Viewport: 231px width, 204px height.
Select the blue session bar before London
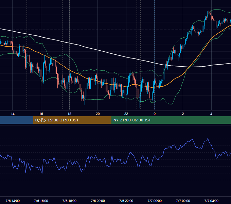pyautogui.click(x=17, y=120)
